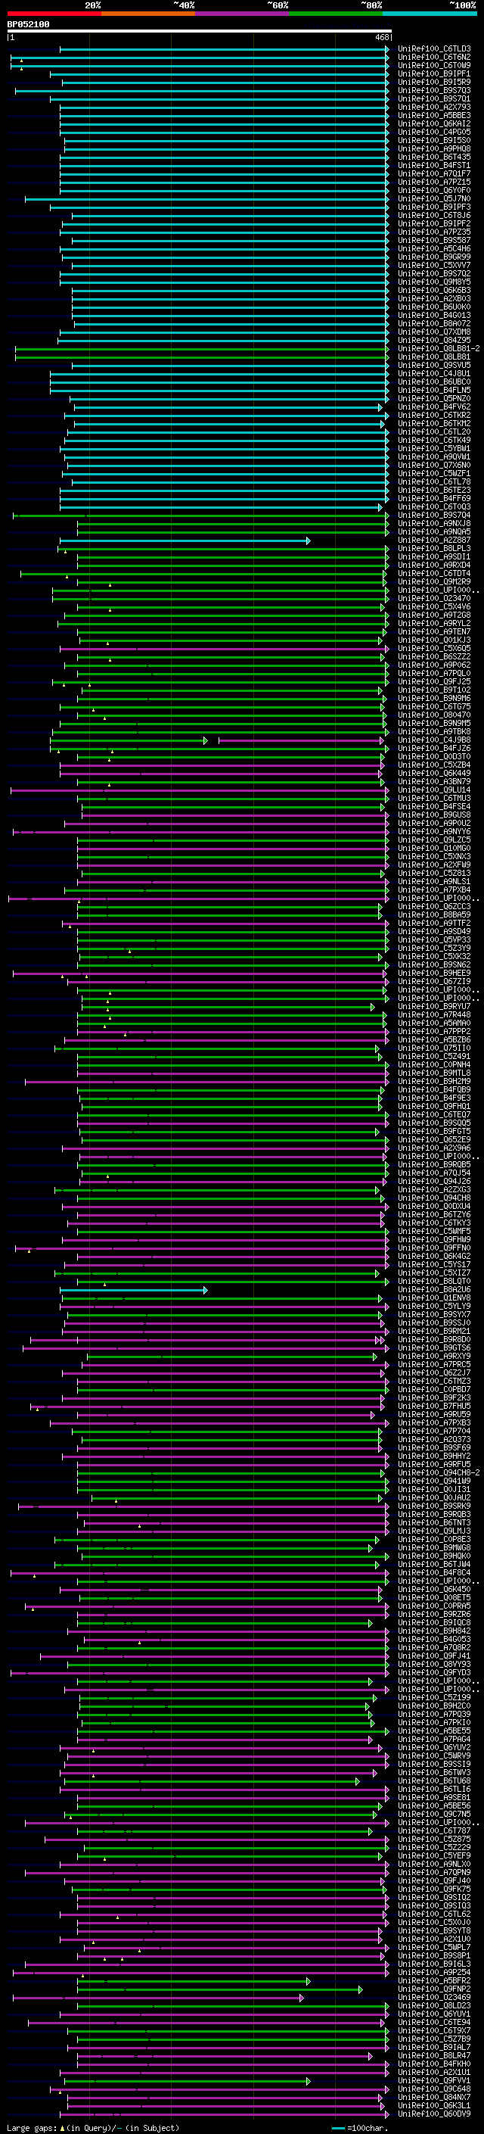Image resolution: width=484 pixels, height=2134 pixels.
Task: Select hit UniRef100_Q9FJ25
Action: click(x=433, y=682)
